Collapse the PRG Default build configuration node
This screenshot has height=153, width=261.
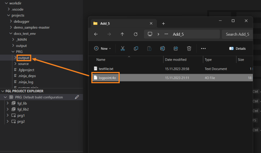click(5, 97)
